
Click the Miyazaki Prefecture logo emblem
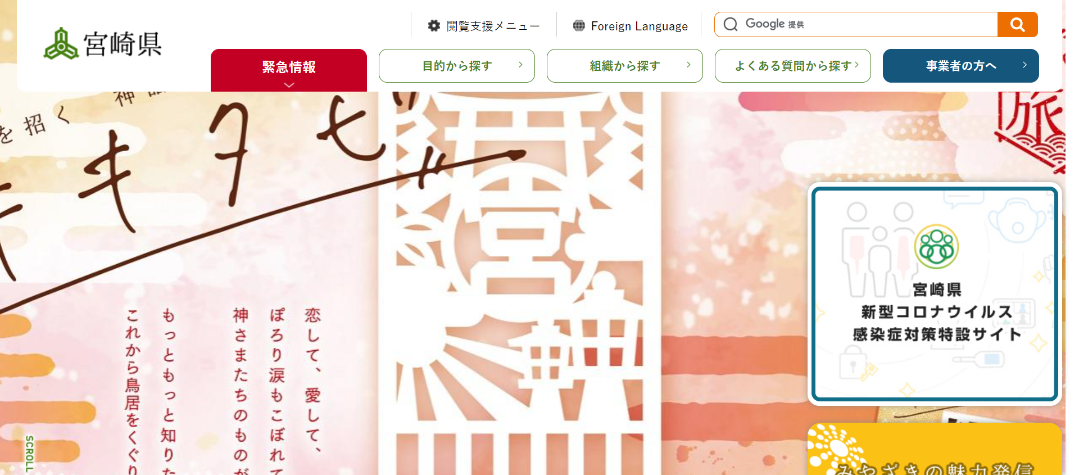click(61, 43)
